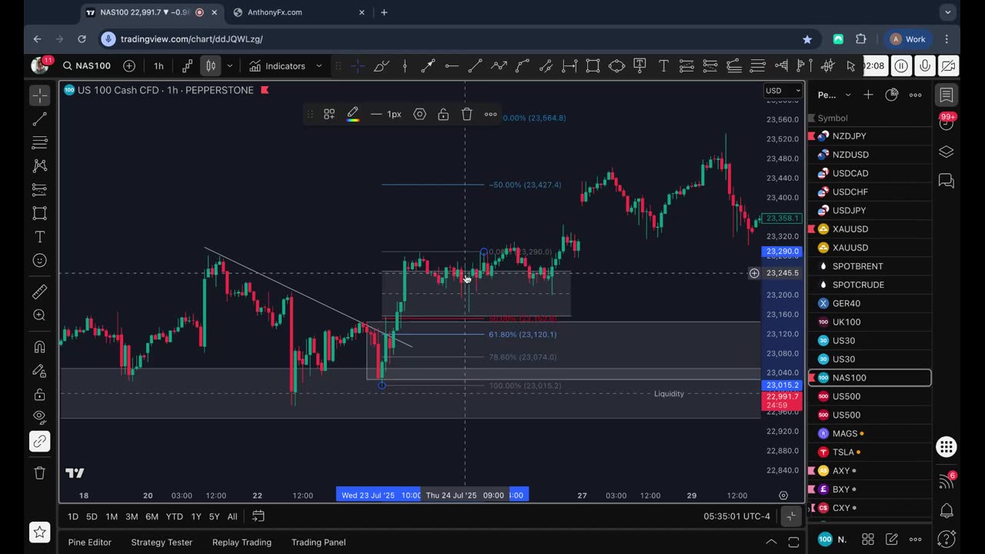985x554 pixels.
Task: Select the crosshair cursor tool in left sidebar
Action: point(40,95)
